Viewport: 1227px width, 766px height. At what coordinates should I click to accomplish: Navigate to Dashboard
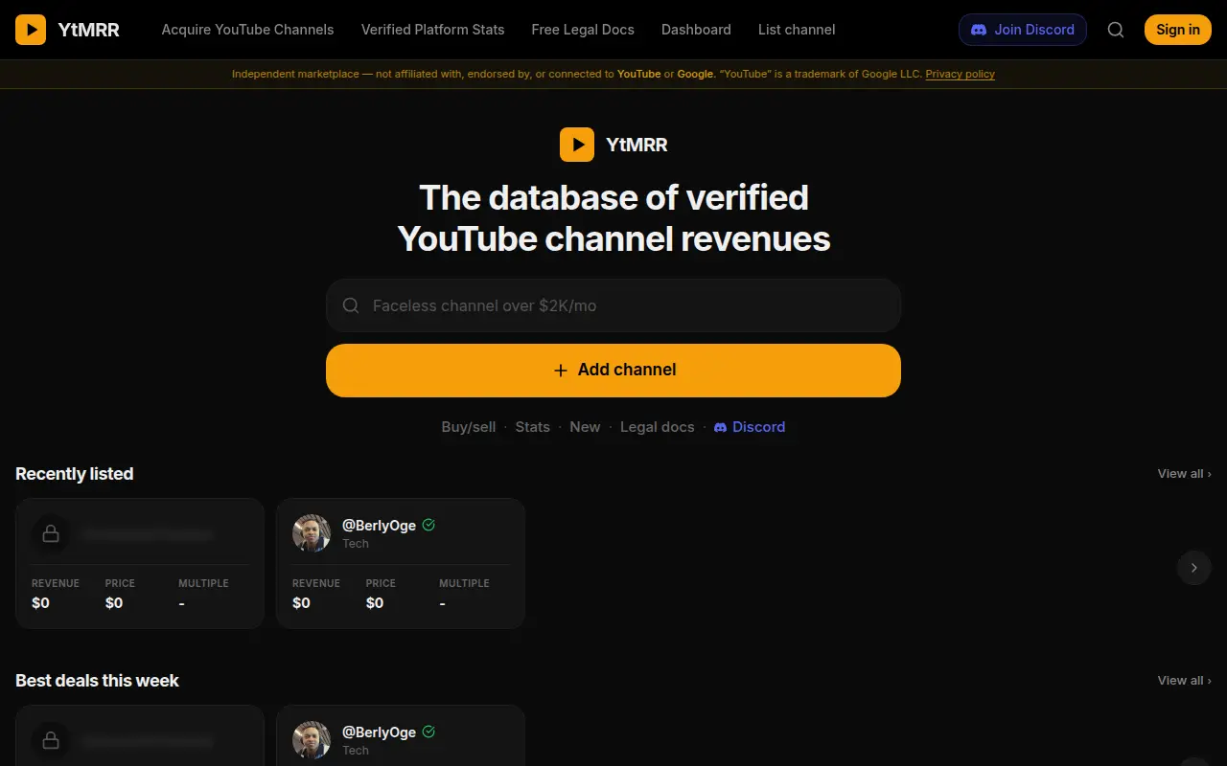click(696, 30)
